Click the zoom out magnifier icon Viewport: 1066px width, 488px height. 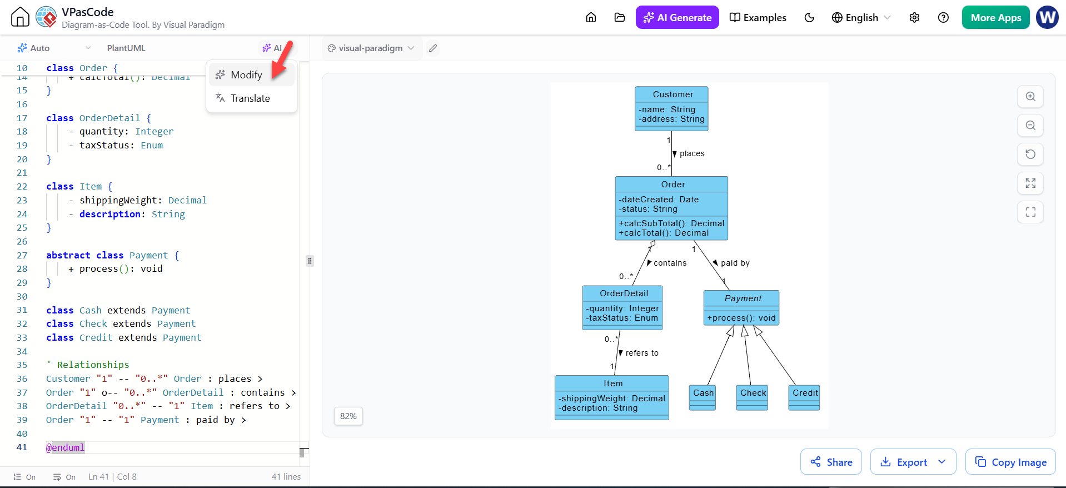click(x=1030, y=125)
